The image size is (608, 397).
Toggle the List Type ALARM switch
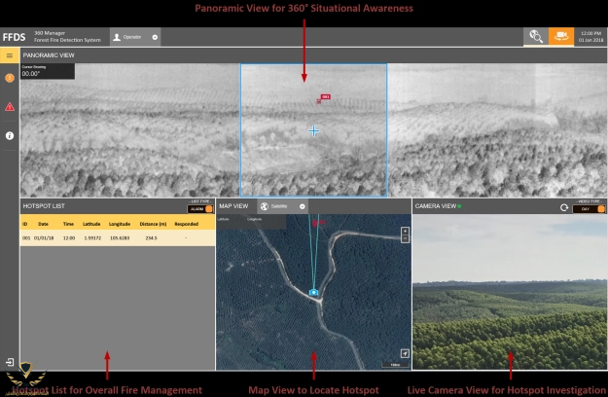(200, 209)
